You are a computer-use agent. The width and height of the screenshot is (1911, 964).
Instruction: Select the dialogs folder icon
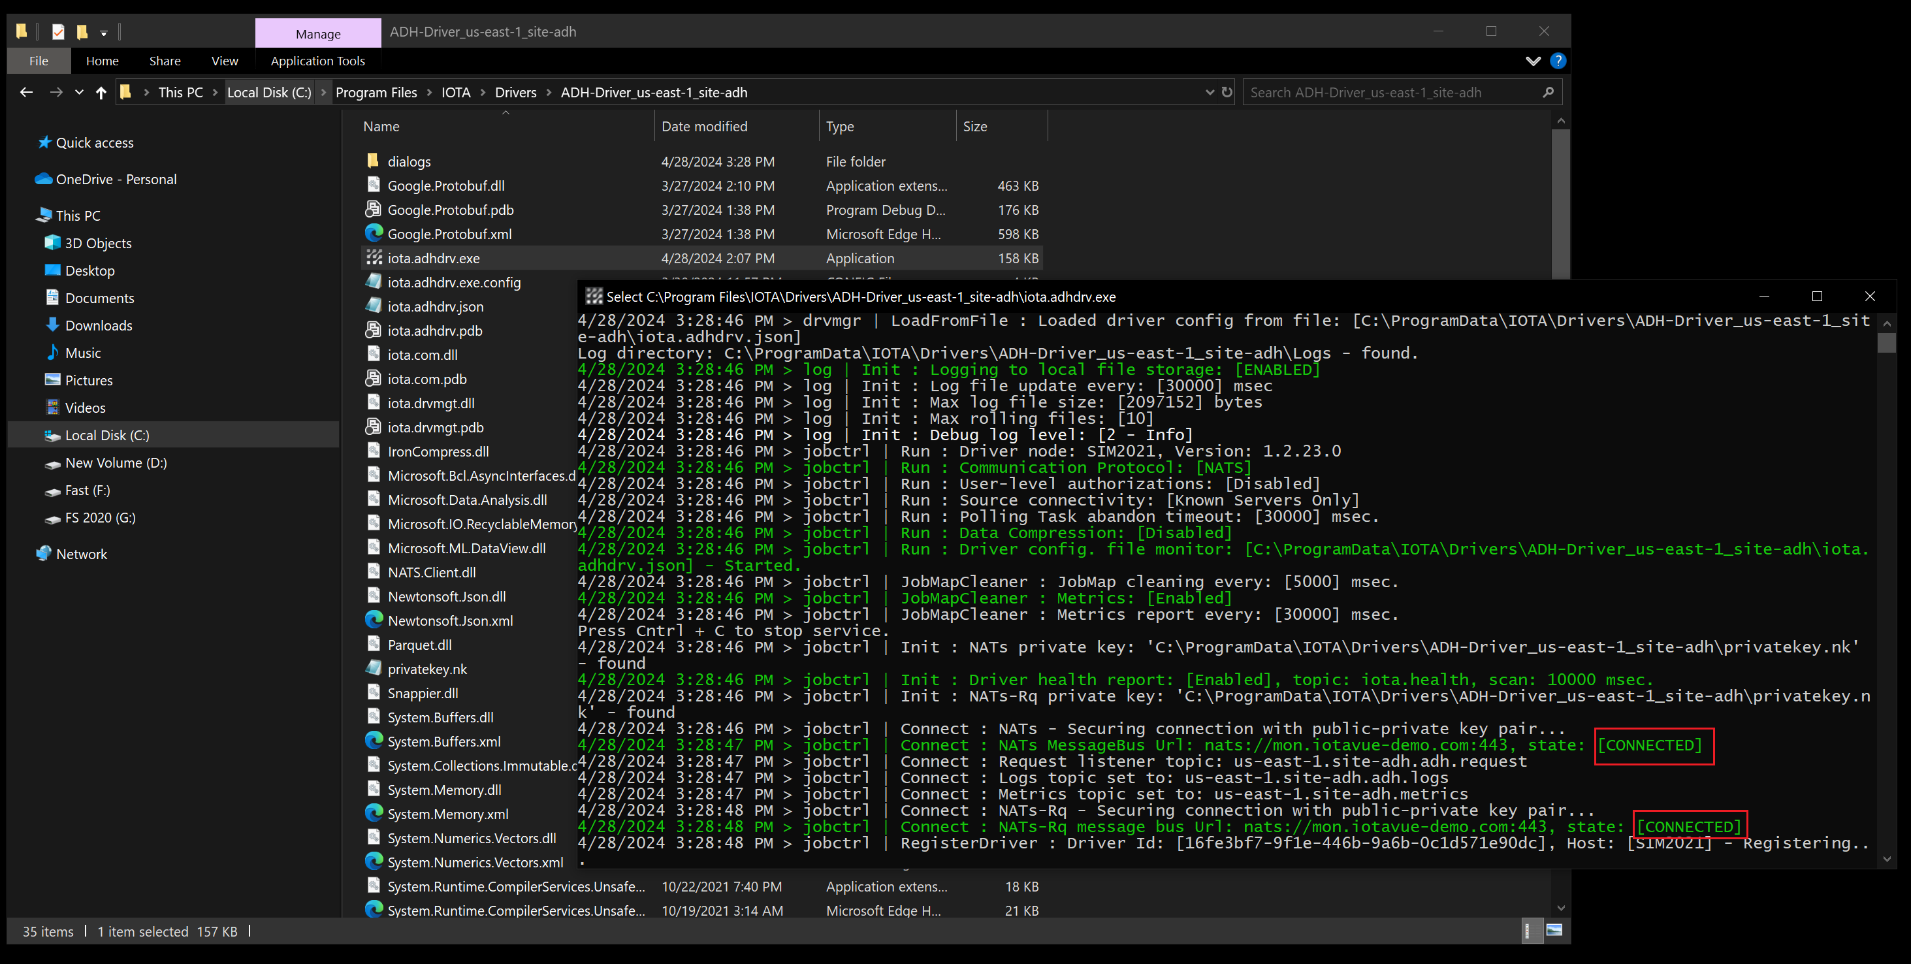[373, 160]
